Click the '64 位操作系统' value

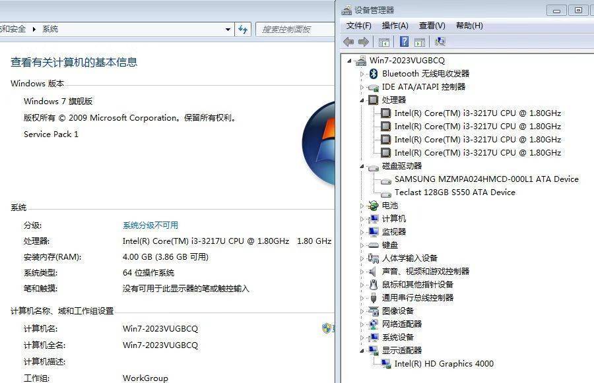pyautogui.click(x=148, y=273)
